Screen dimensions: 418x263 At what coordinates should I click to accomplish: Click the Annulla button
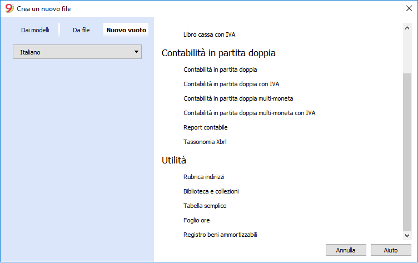click(x=346, y=250)
